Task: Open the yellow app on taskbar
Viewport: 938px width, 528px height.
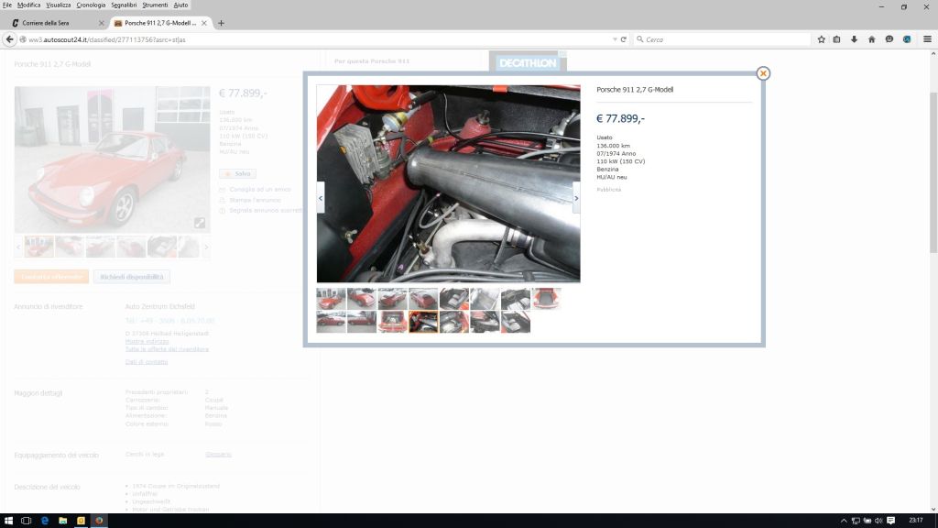Action: 81,521
